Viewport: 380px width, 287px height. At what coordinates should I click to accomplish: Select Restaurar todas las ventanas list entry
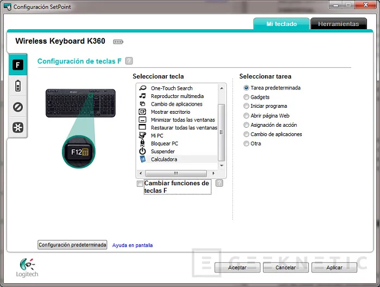coord(178,127)
